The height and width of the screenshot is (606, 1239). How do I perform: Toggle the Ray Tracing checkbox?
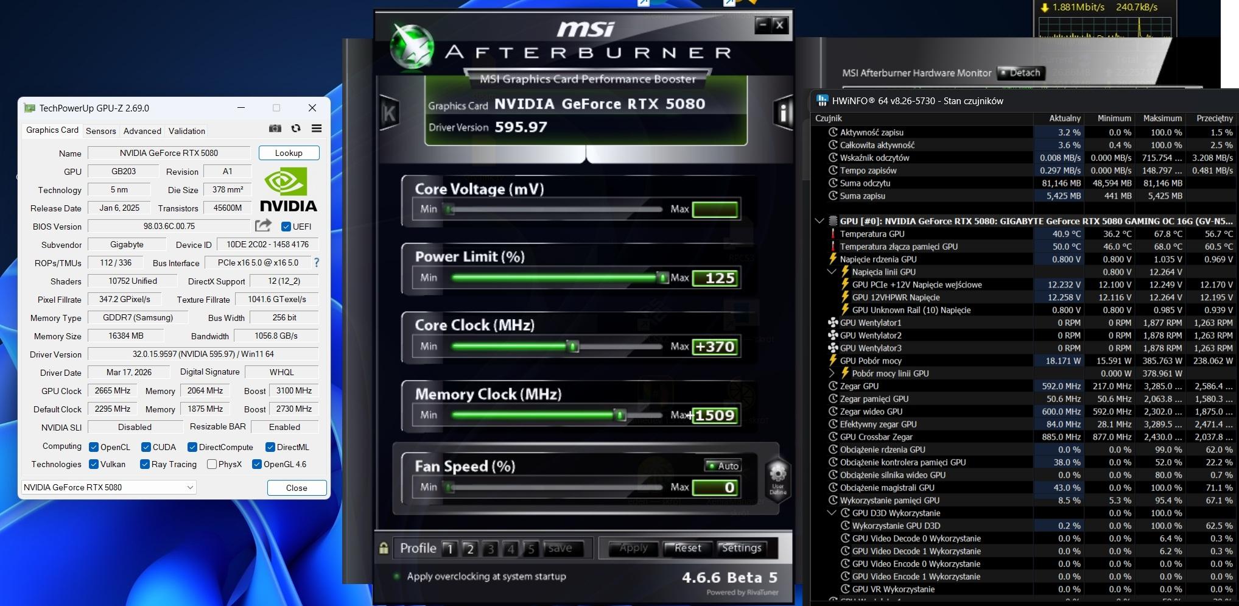145,464
